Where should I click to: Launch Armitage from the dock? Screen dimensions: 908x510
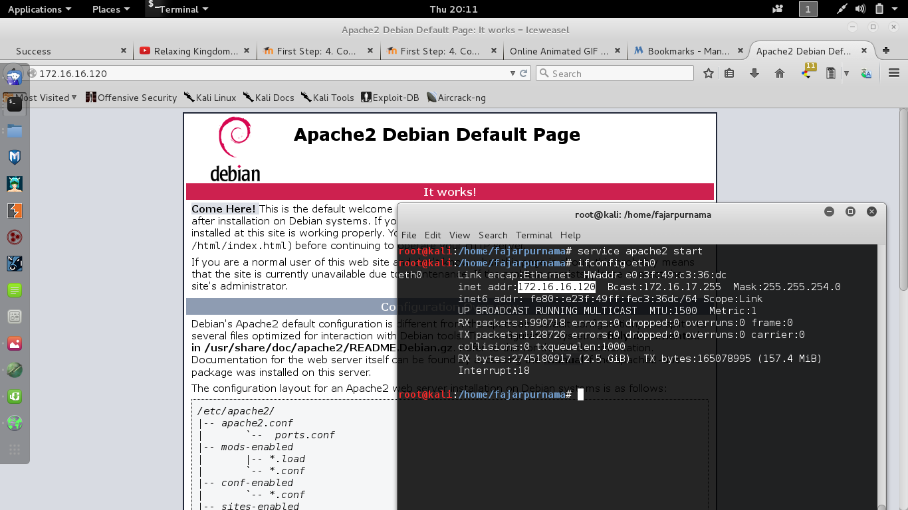tap(14, 184)
